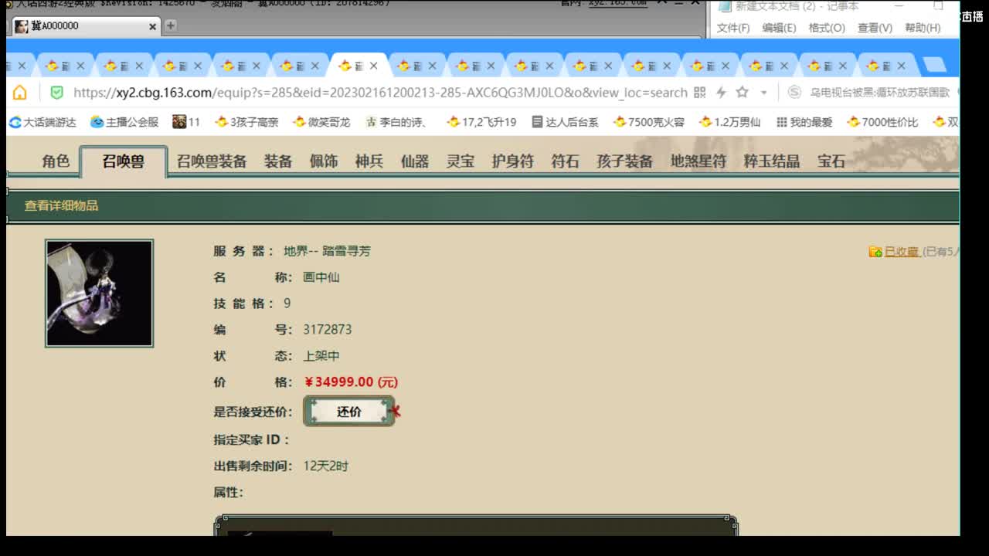989x556 pixels.
Task: Select the 宝石 tab
Action: pos(831,161)
